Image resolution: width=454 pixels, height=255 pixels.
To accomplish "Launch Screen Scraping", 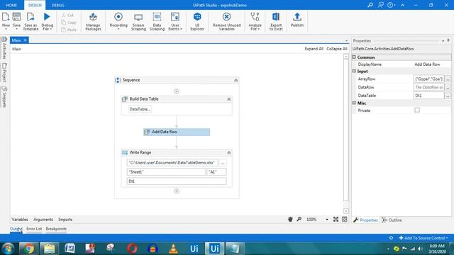I will pos(138,21).
